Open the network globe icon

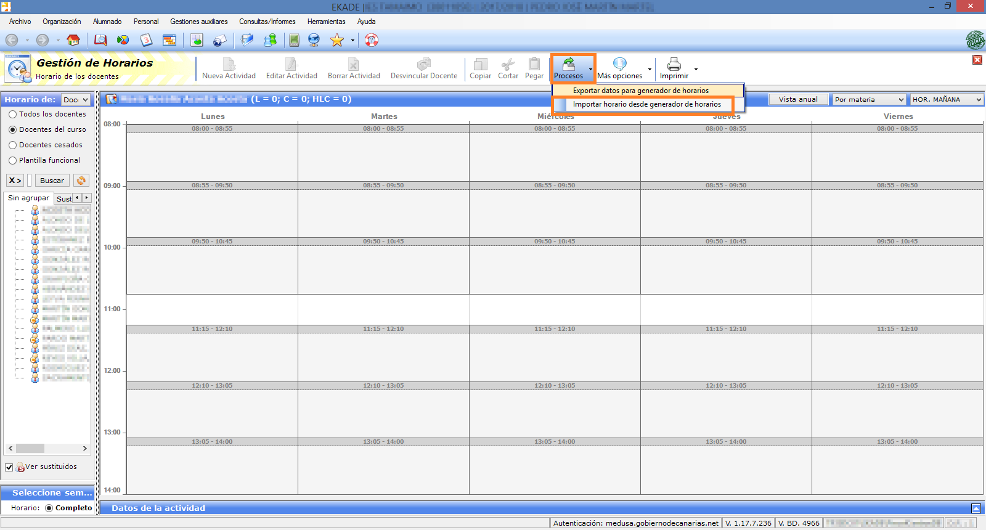coord(314,40)
